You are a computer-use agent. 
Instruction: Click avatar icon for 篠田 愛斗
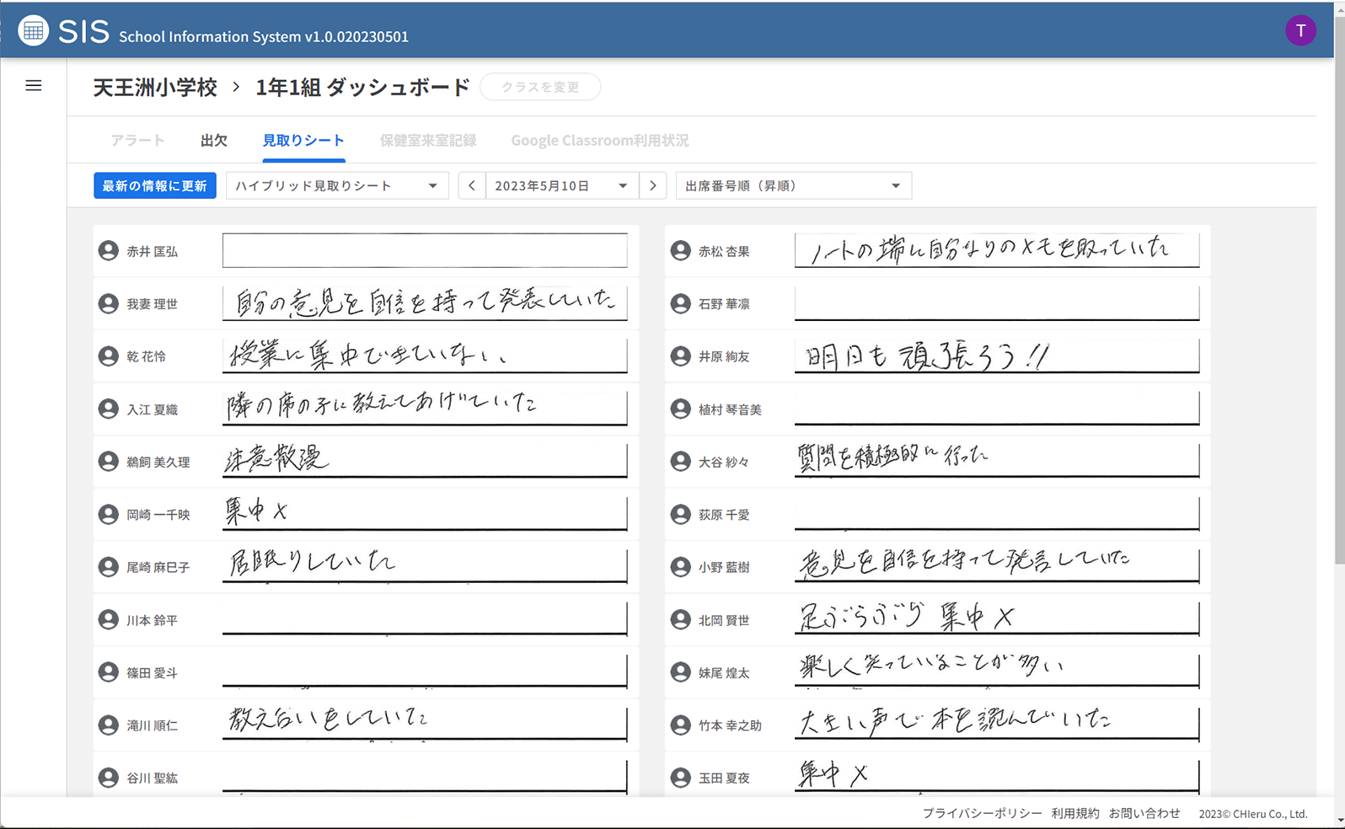109,672
